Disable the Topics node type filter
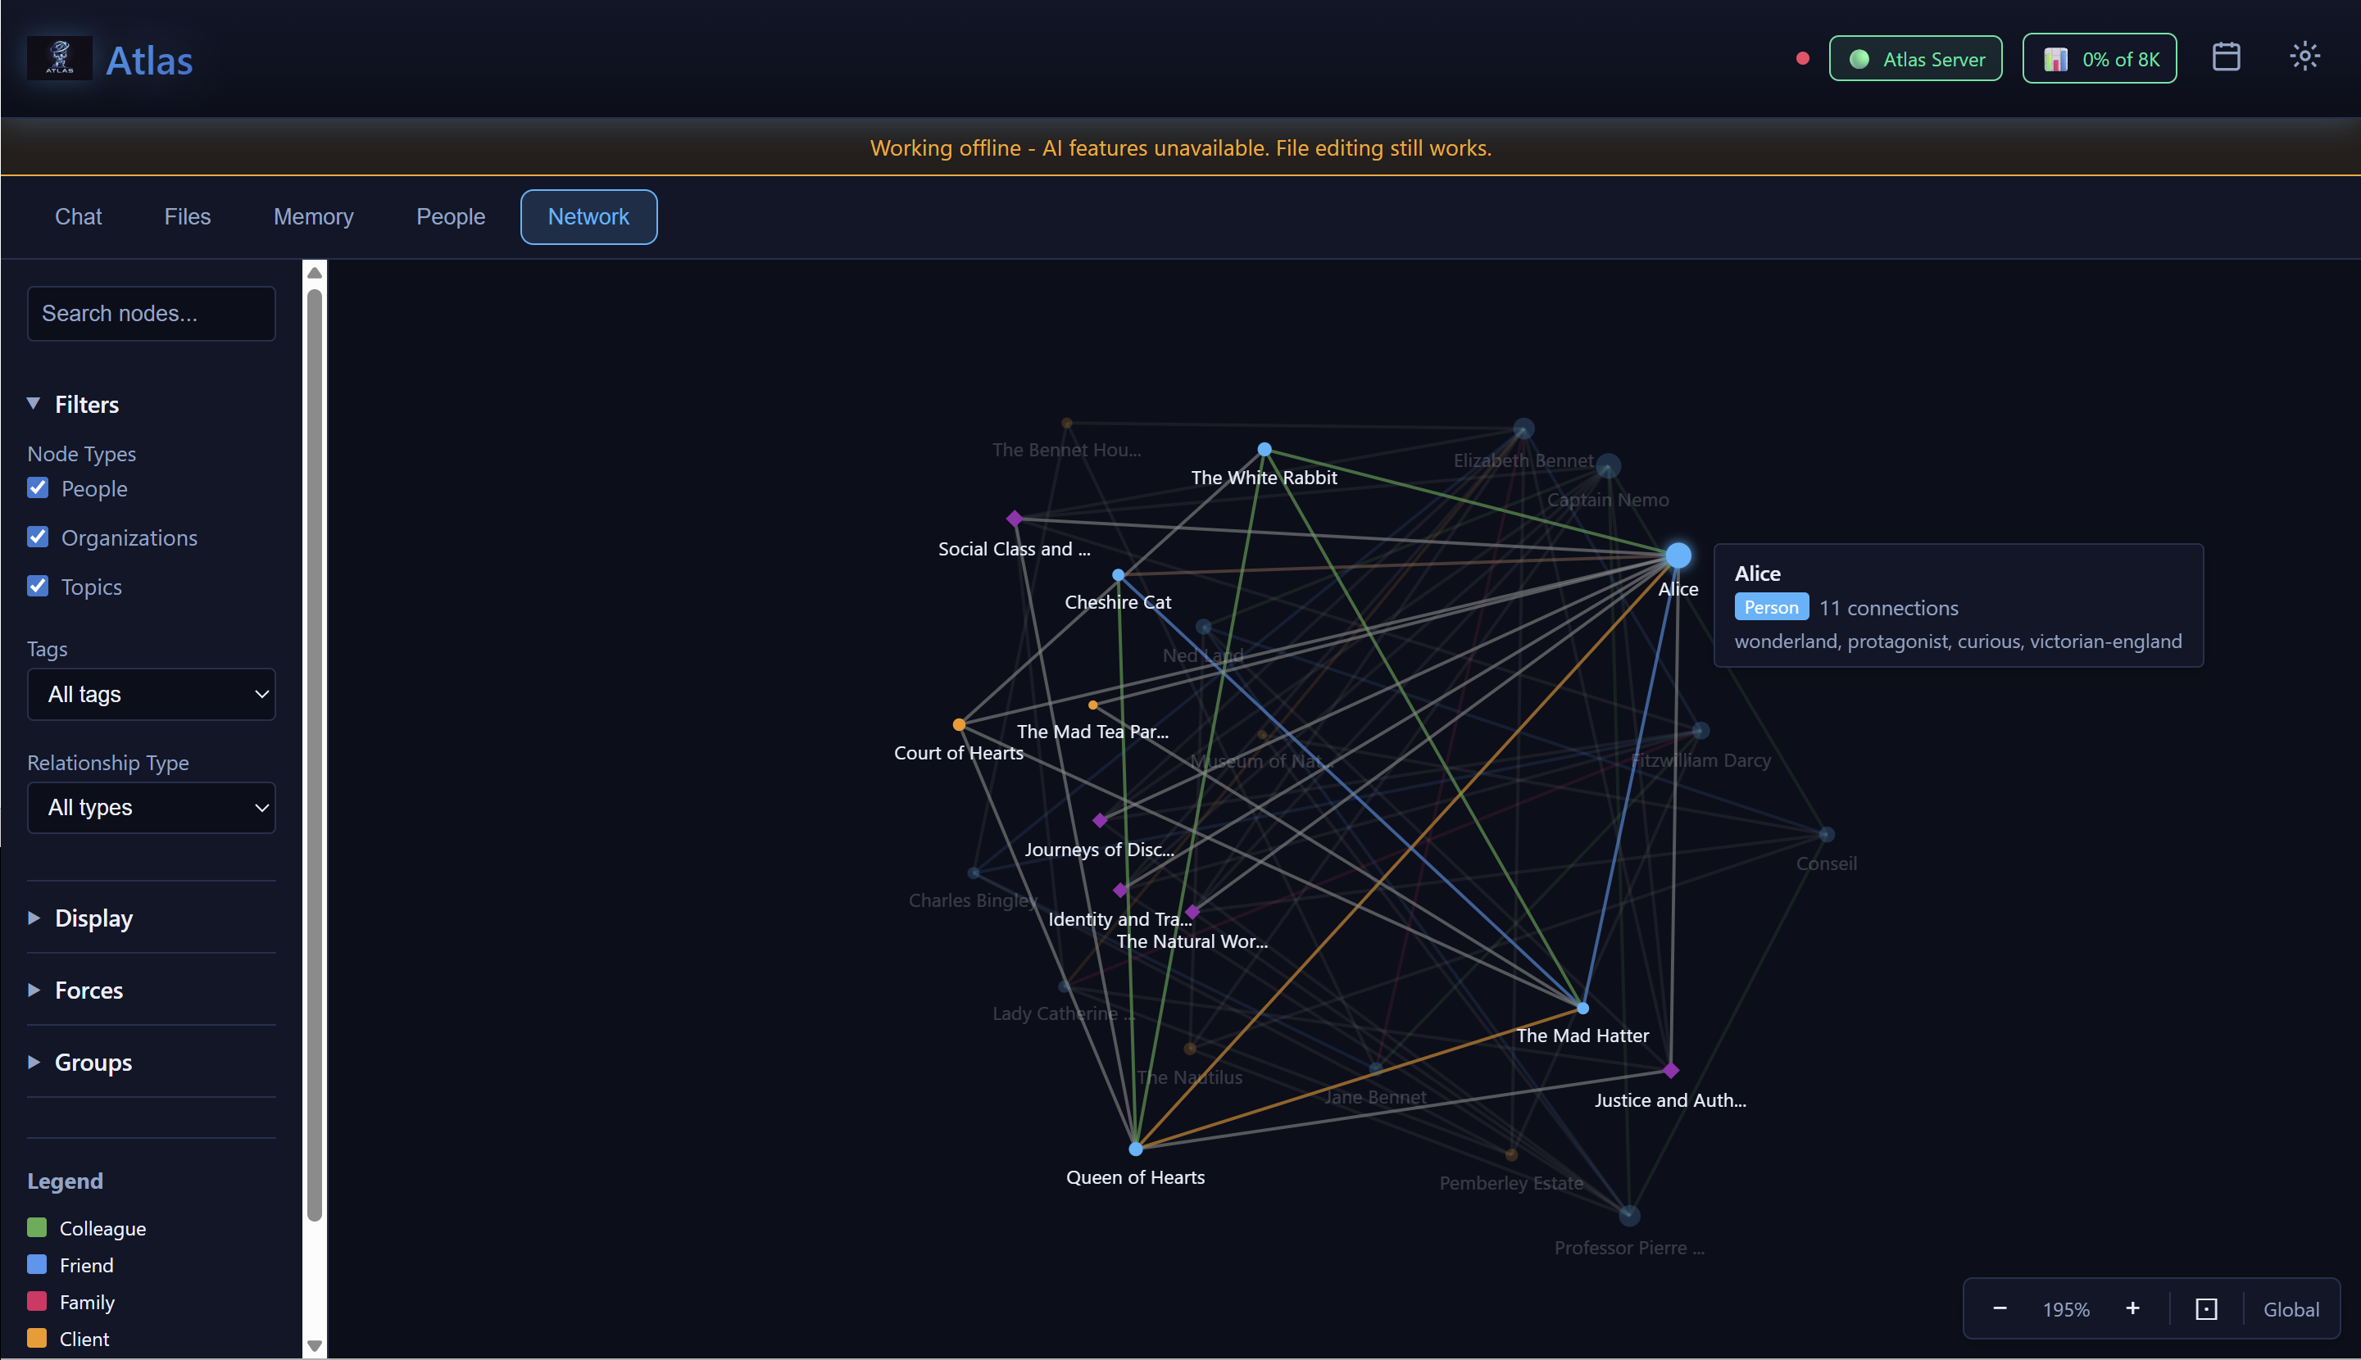This screenshot has height=1360, width=2361. tap(38, 586)
